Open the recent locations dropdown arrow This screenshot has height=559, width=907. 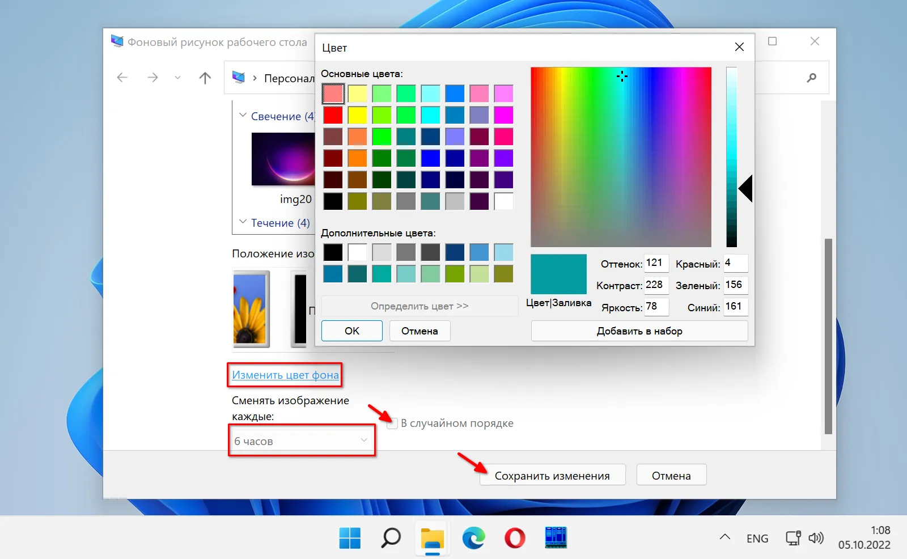[177, 78]
